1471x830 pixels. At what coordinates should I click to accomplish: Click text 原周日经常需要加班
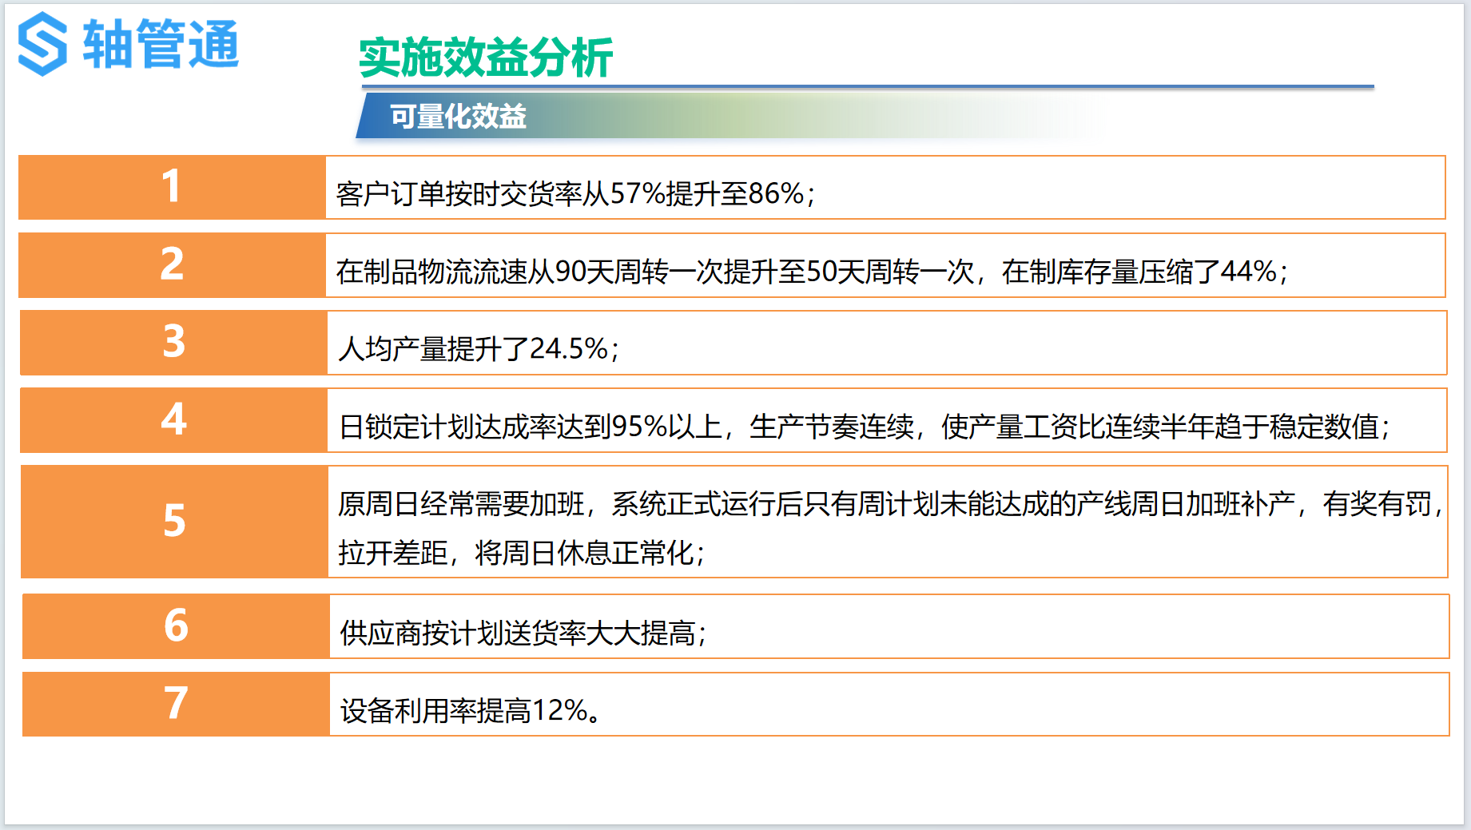[461, 504]
